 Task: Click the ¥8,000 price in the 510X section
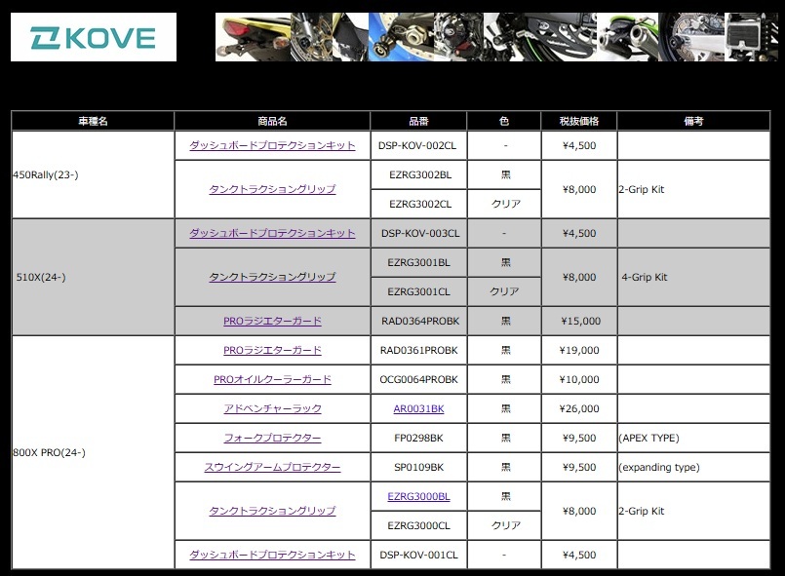pyautogui.click(x=579, y=277)
